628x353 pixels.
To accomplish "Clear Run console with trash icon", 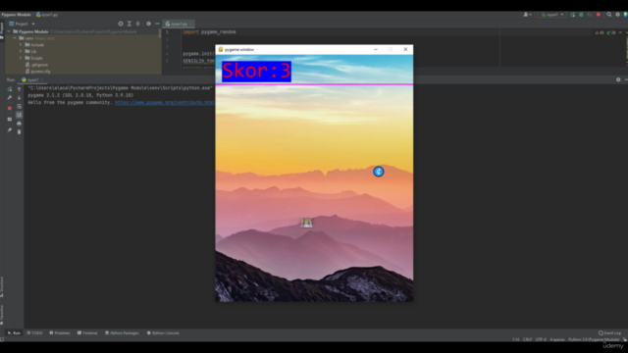I will click(19, 131).
